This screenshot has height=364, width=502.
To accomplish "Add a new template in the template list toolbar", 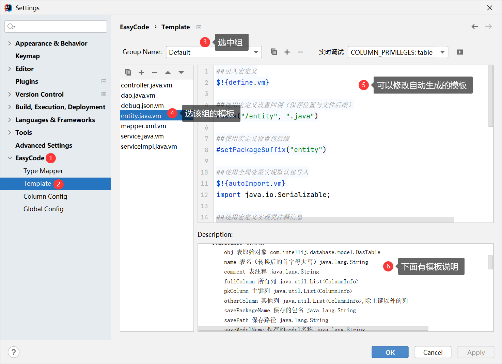I will click(x=141, y=72).
